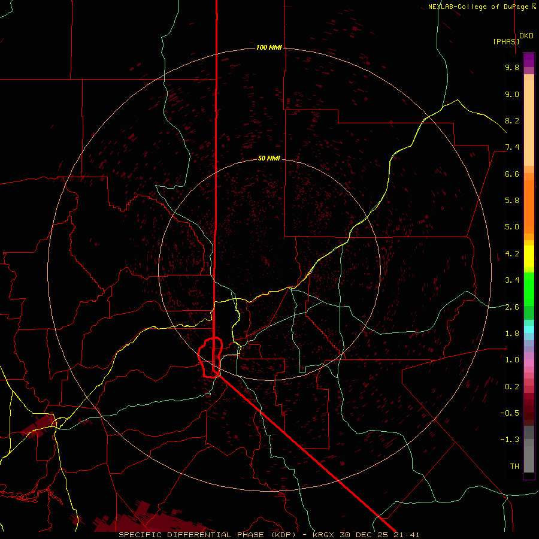
Task: Click the yellow swatch in the color bar
Action: click(529, 256)
